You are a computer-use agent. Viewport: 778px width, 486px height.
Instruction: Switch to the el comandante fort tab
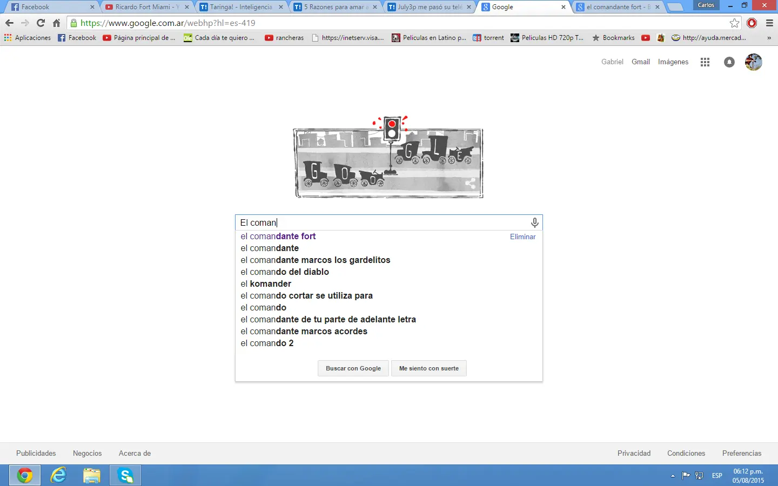click(x=619, y=7)
